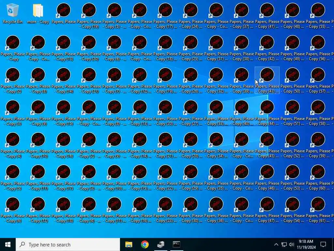Image resolution: width=334 pixels, height=251 pixels.
Task: Select Papers, Please - Copy (25) shortcut
Action: point(190,48)
